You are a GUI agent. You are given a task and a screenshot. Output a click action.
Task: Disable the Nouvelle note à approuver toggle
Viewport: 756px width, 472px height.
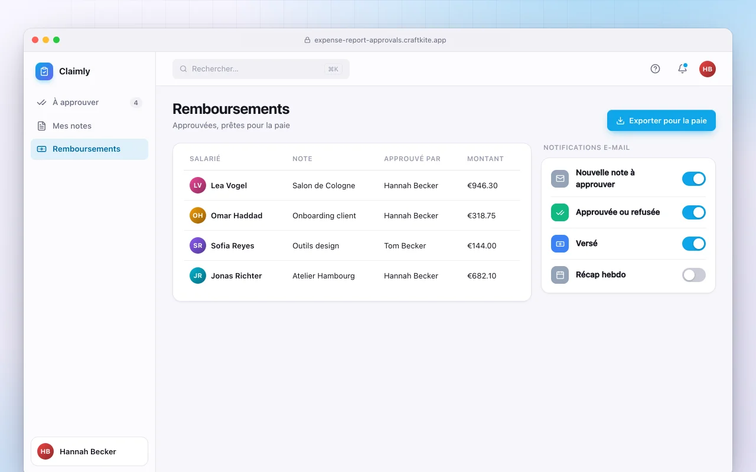click(694, 179)
